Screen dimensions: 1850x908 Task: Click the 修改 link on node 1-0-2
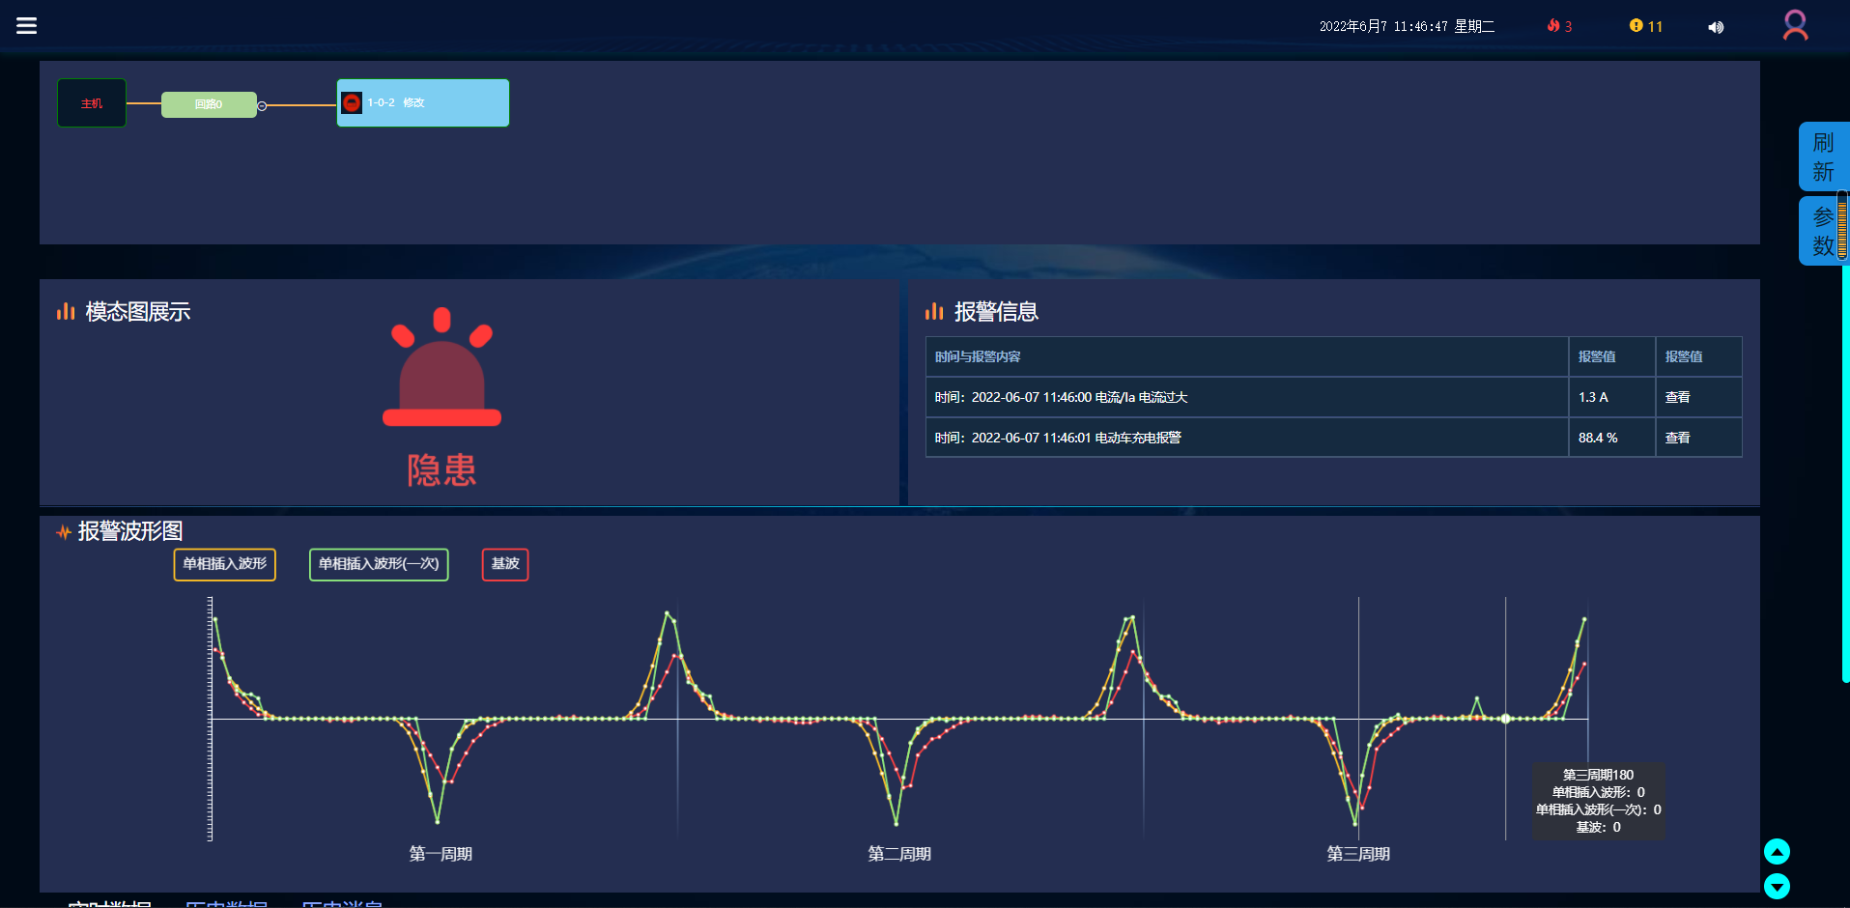tap(413, 102)
